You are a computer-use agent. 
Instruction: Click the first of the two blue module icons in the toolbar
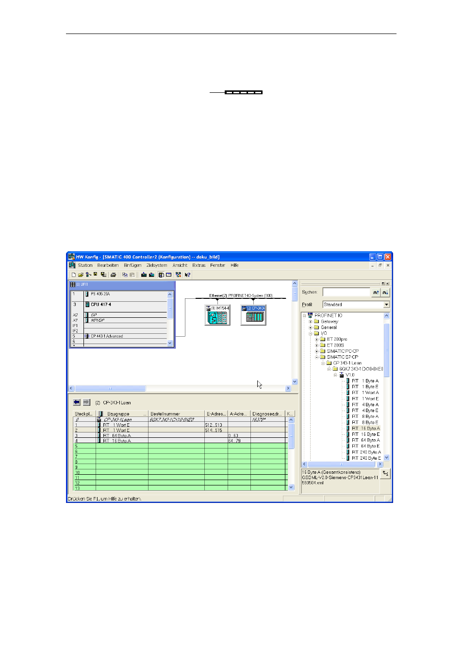[x=144, y=275]
